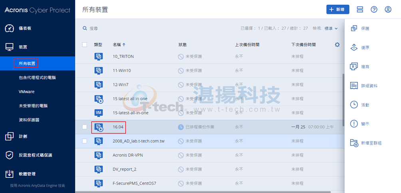Viewport: 401px width, 193px height.
Task: Switch layout view icon in header
Action: point(360,10)
